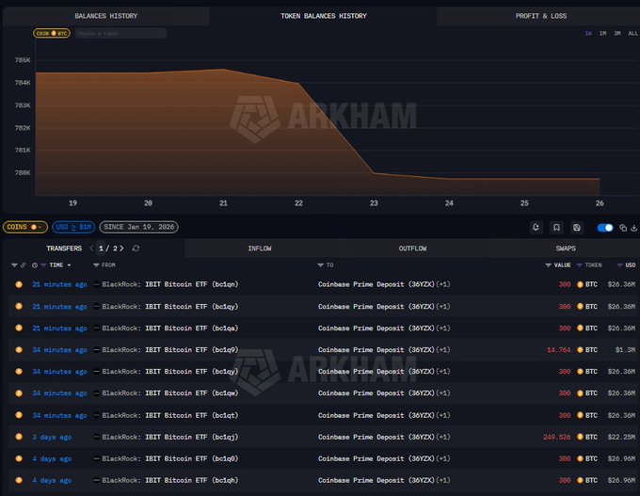Click BlackRock entity icon in bc1qj row
This screenshot has width=640, height=496.
(96, 437)
